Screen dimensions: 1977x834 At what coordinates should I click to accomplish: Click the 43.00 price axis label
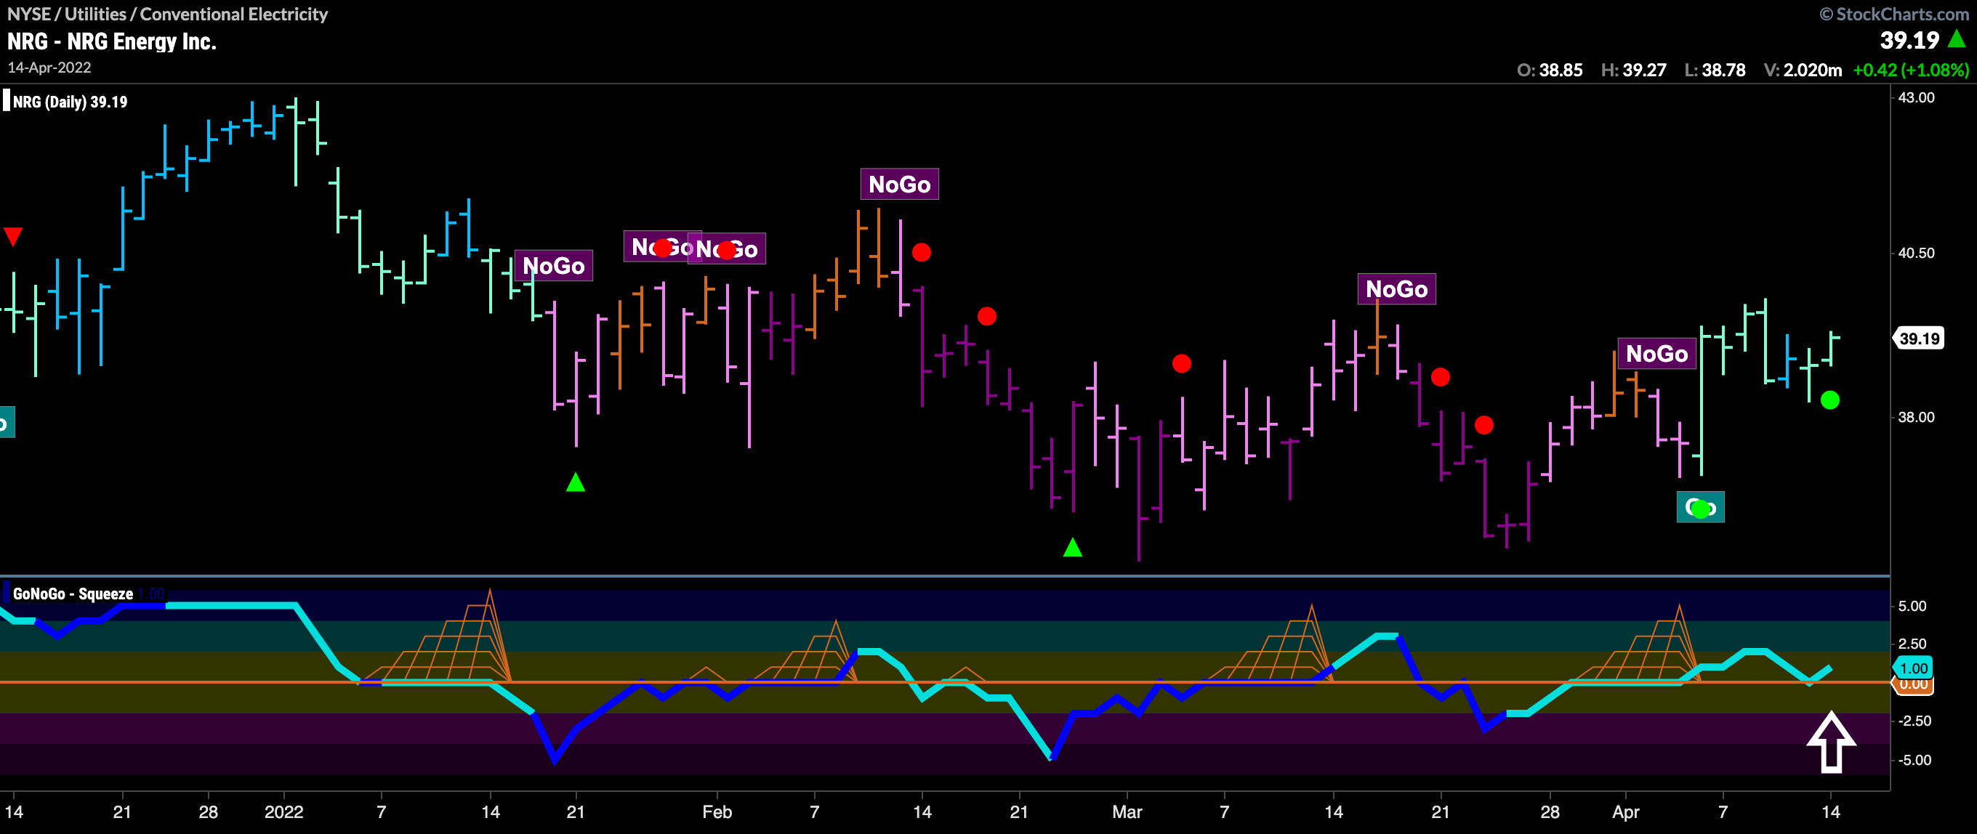[x=1916, y=97]
